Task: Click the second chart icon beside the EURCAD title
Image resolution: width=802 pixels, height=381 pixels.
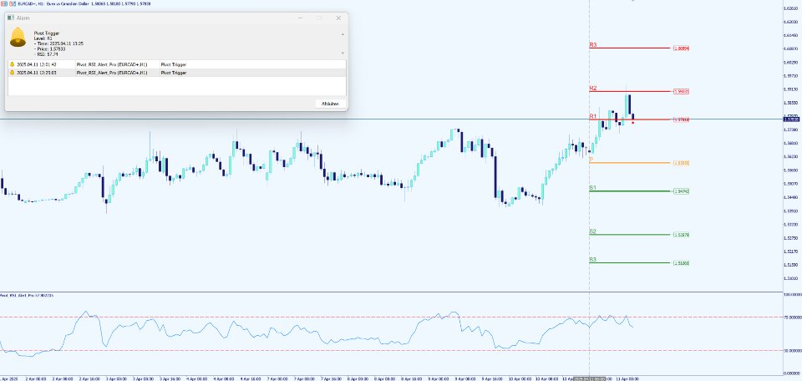Action: click(12, 3)
